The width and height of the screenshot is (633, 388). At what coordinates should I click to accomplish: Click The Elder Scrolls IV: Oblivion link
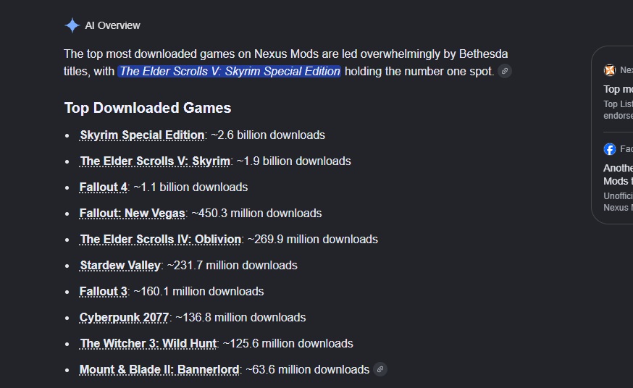(160, 240)
